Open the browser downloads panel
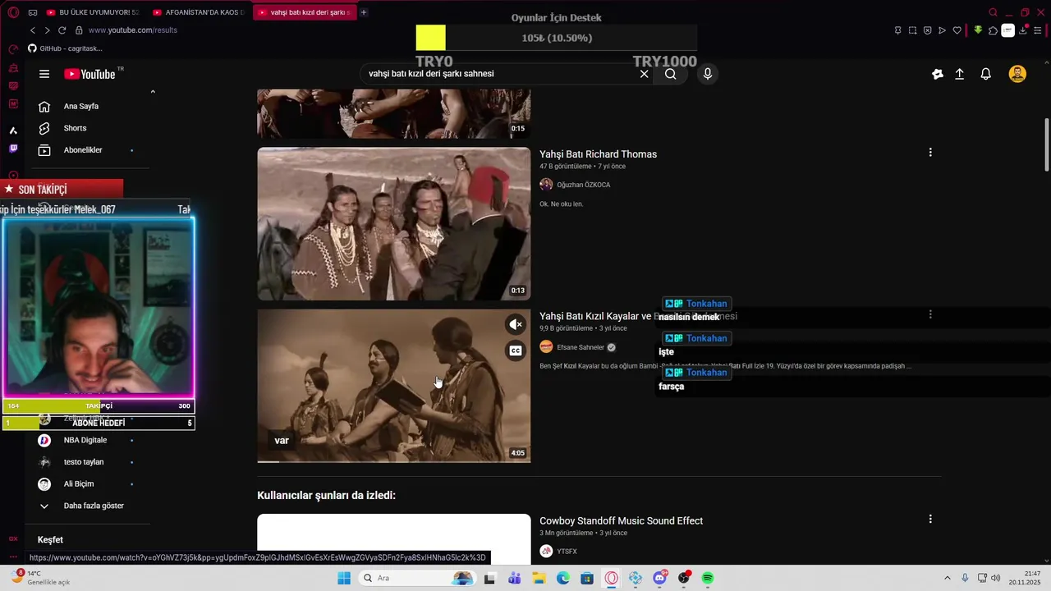This screenshot has height=591, width=1051. pyautogui.click(x=1023, y=30)
